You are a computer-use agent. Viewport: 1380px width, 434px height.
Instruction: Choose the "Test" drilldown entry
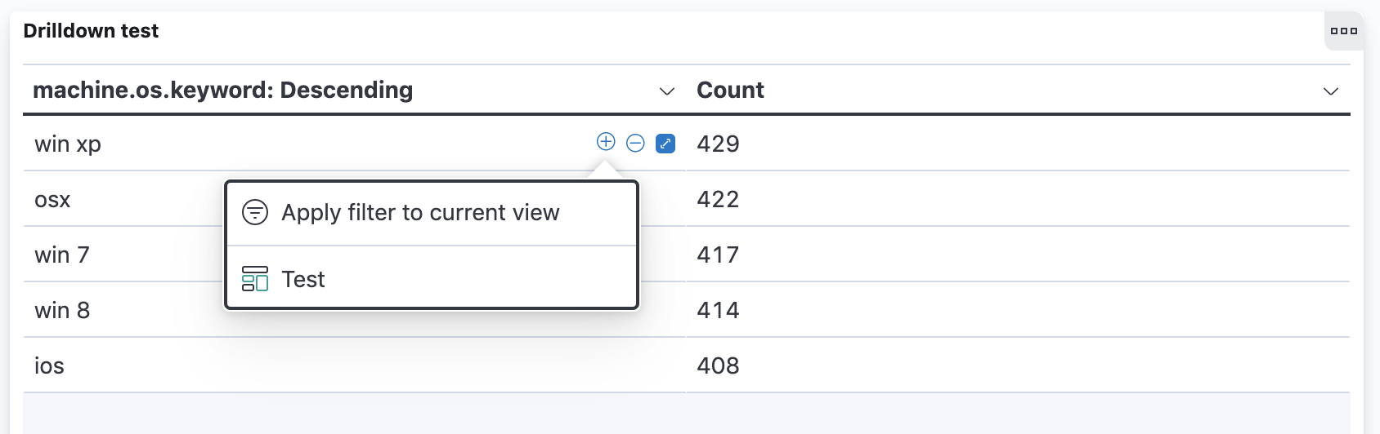click(x=303, y=279)
